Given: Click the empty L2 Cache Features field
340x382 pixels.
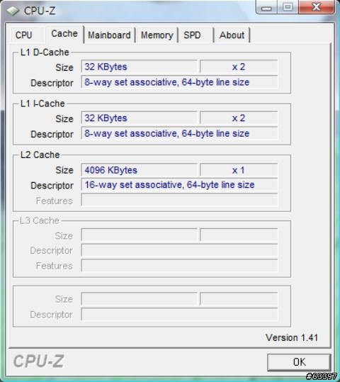Looking at the screenshot, I should click(179, 200).
